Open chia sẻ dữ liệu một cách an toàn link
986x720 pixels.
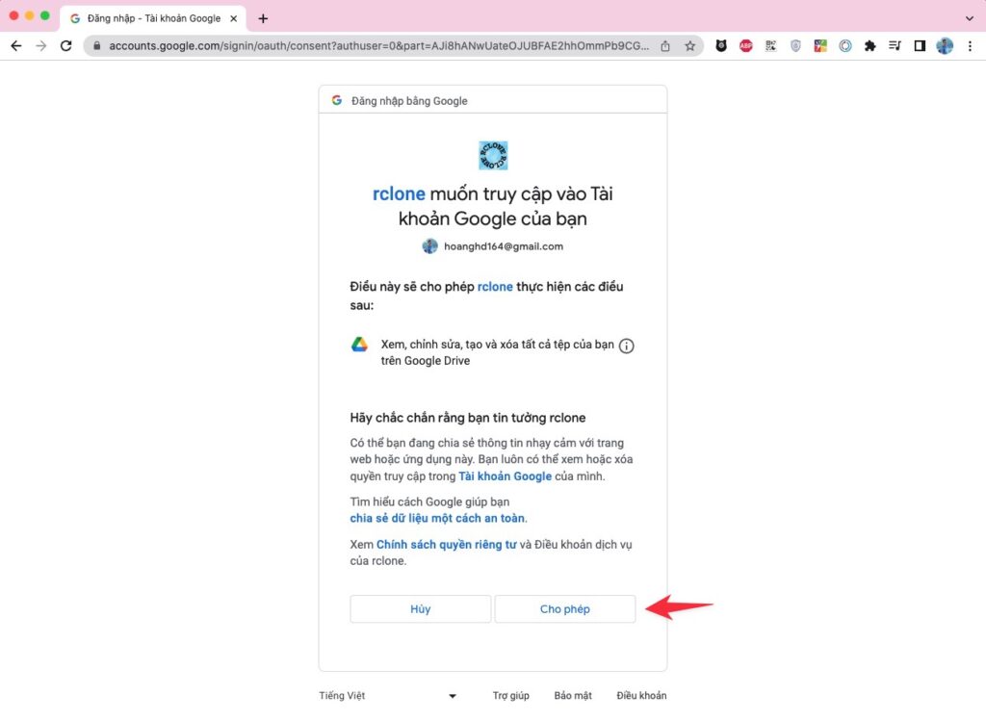tap(437, 518)
